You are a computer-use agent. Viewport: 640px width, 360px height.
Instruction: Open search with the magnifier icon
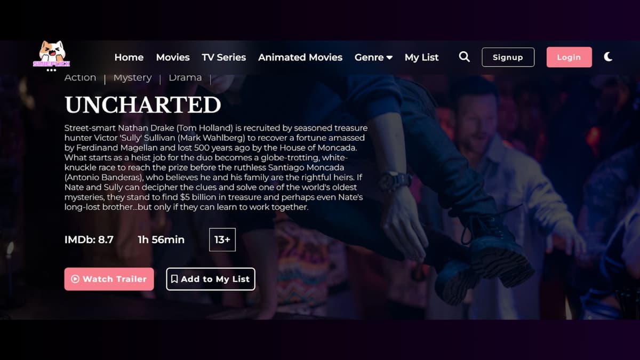465,57
